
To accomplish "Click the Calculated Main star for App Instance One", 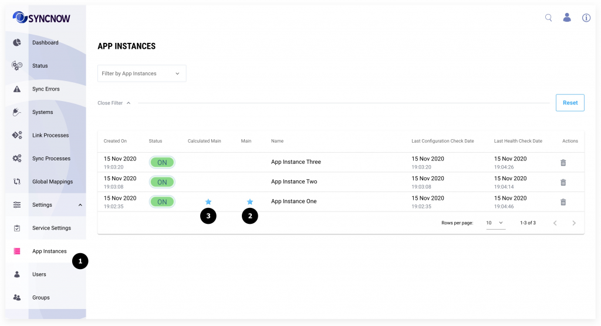I will pos(208,201).
